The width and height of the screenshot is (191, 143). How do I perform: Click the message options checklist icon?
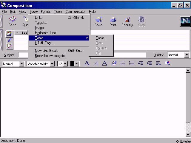pyautogui.click(x=9, y=46)
